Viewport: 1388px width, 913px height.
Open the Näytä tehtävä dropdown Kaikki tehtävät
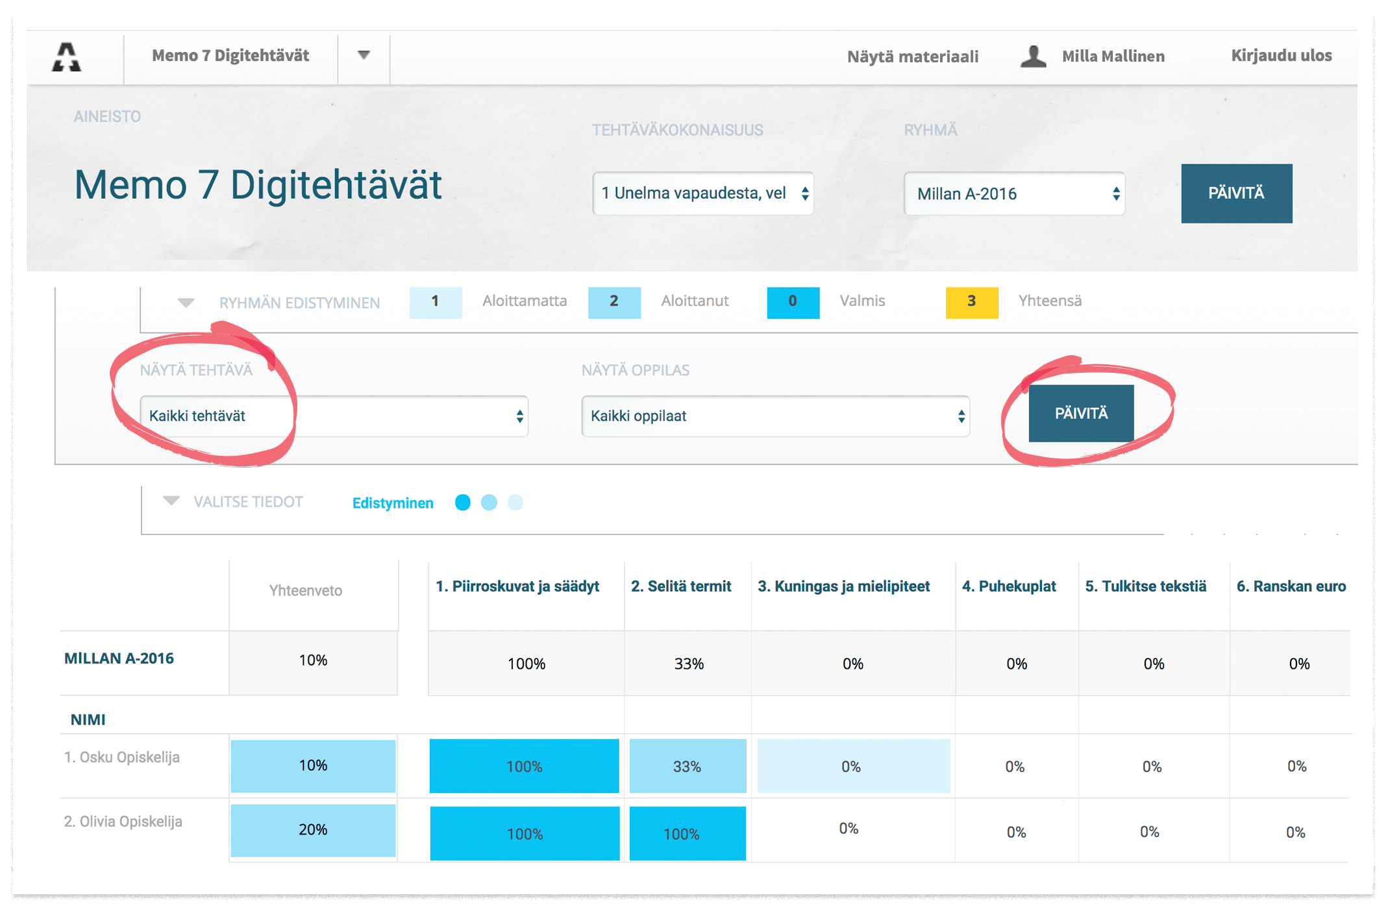coord(334,416)
